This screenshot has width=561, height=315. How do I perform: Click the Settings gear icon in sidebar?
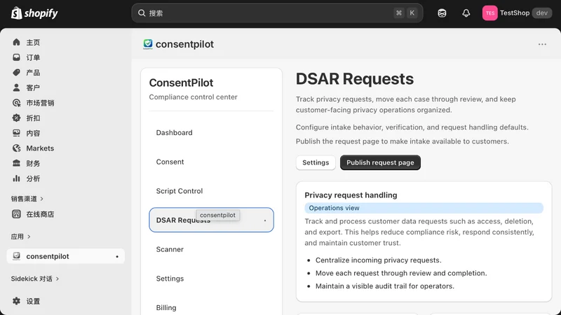(16, 301)
